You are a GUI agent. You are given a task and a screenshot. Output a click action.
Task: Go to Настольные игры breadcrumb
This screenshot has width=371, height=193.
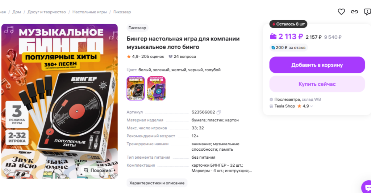89,12
